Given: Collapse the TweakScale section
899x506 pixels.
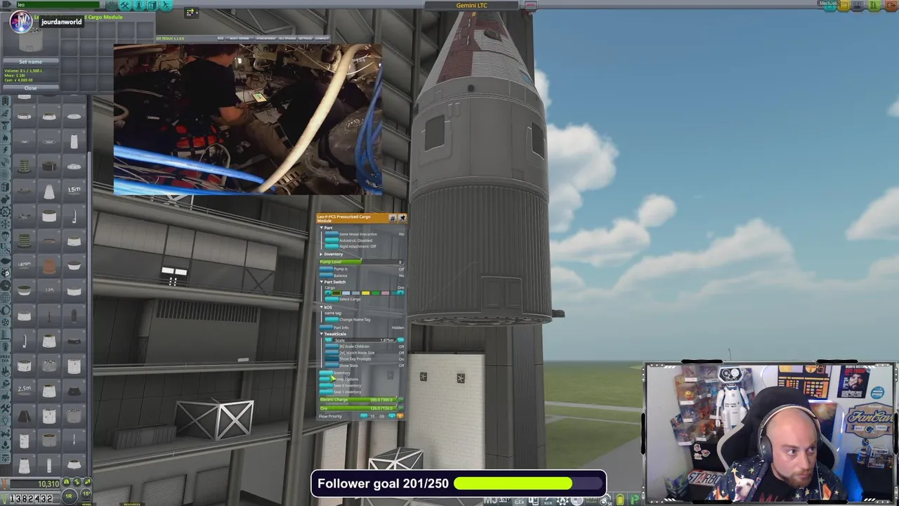Looking at the screenshot, I should pyautogui.click(x=334, y=334).
